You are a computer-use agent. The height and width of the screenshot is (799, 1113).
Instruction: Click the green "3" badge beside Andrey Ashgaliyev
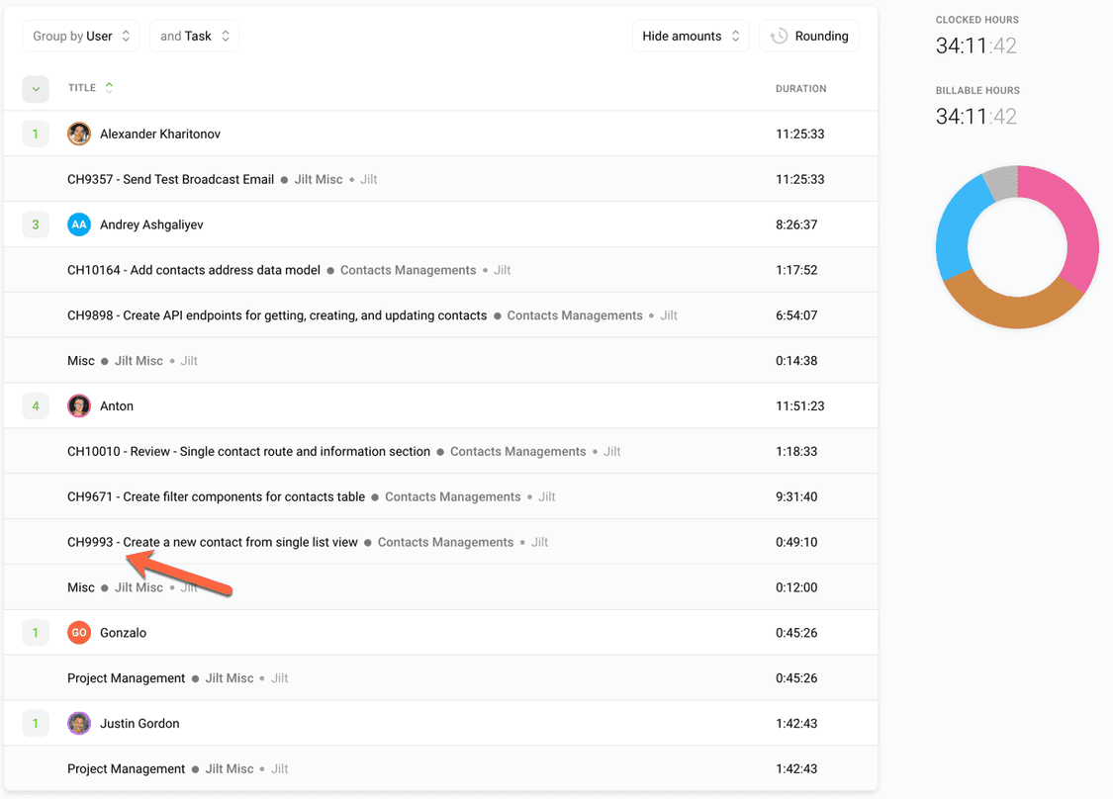pyautogui.click(x=36, y=223)
